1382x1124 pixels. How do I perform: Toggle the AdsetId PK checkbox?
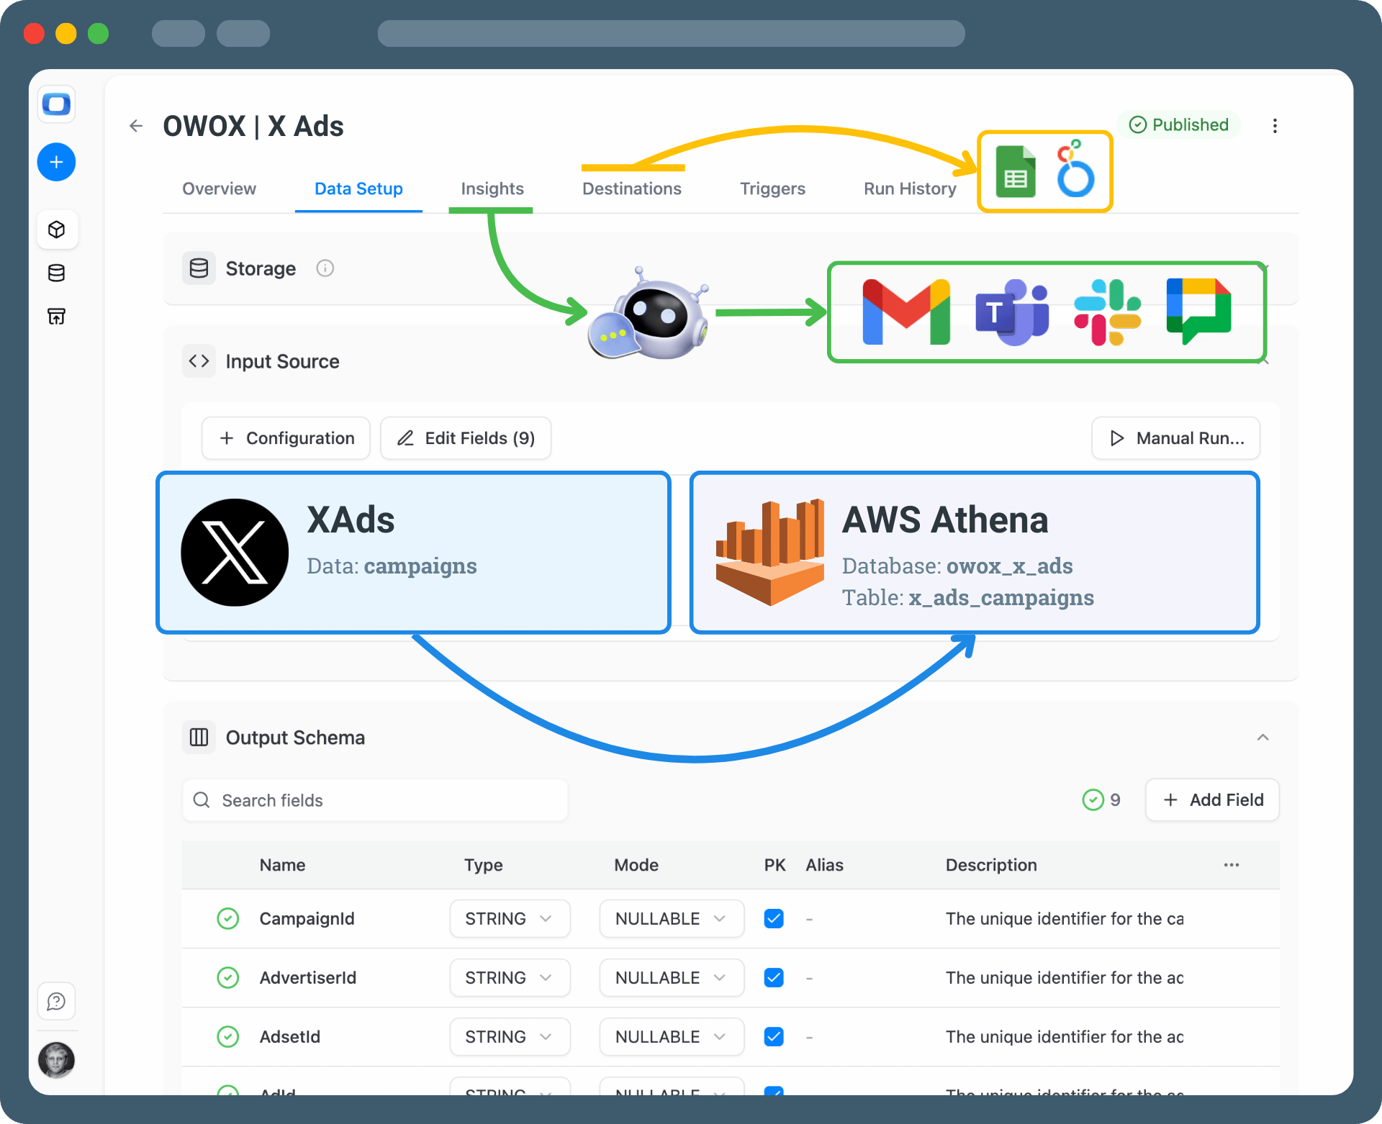coord(774,1037)
